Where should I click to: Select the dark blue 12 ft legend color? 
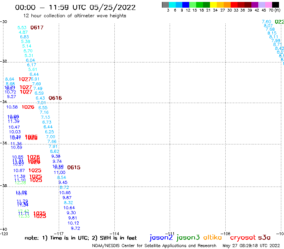[186, 5]
